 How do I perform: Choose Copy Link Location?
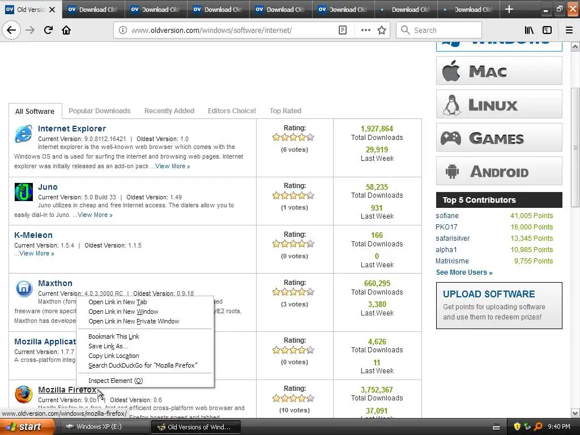pos(146,356)
